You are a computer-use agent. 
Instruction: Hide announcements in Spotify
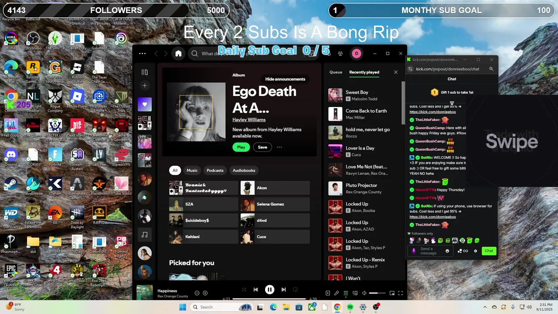(x=285, y=79)
